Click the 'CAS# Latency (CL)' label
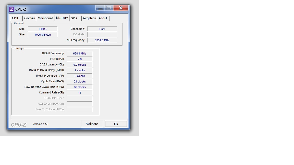Screen dimensions: 294x165 coord(52,64)
